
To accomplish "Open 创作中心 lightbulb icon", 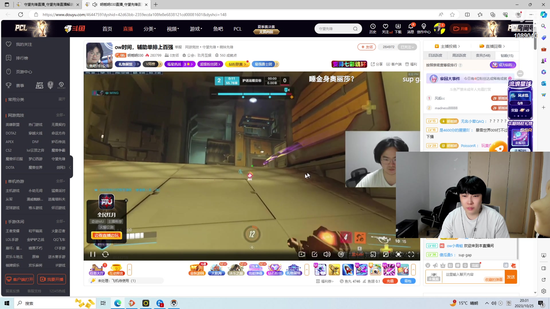I will click(424, 28).
